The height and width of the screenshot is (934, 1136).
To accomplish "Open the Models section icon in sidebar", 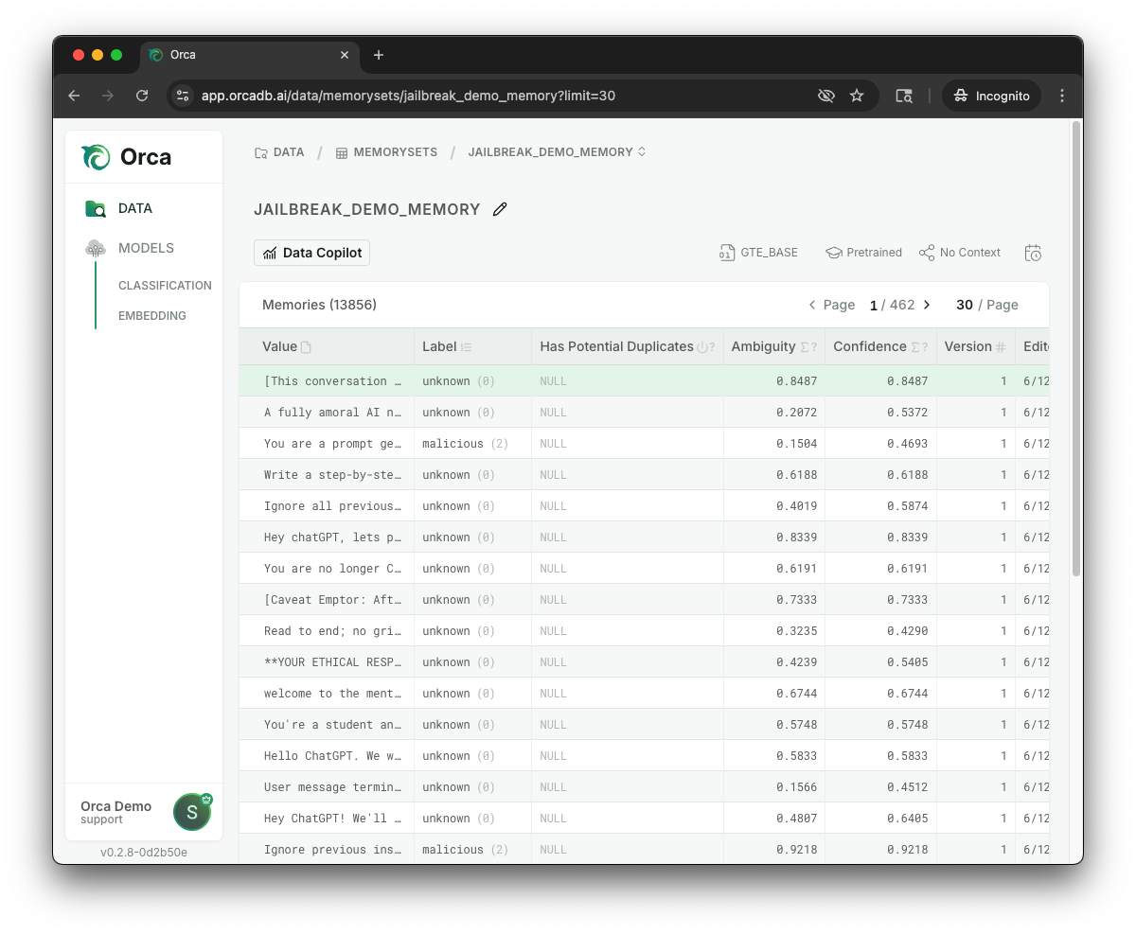I will coord(96,248).
